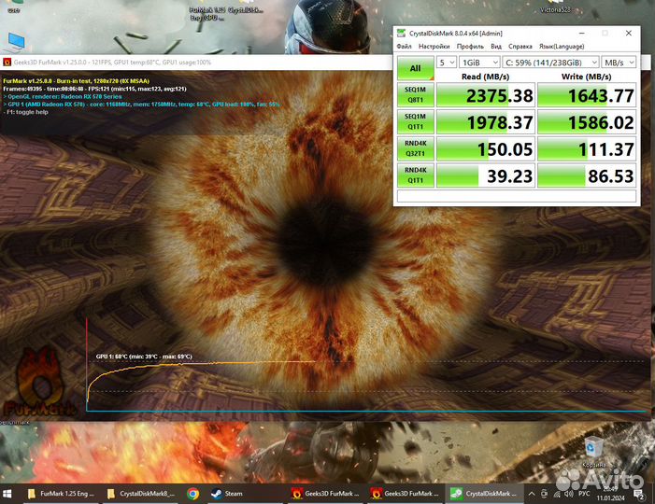655x504 pixels.
Task: Open the test count dropdown showing 5
Action: [x=446, y=63]
